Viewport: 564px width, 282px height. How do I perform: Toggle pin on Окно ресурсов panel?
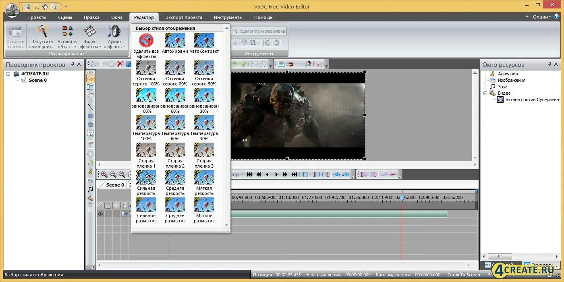click(x=549, y=64)
